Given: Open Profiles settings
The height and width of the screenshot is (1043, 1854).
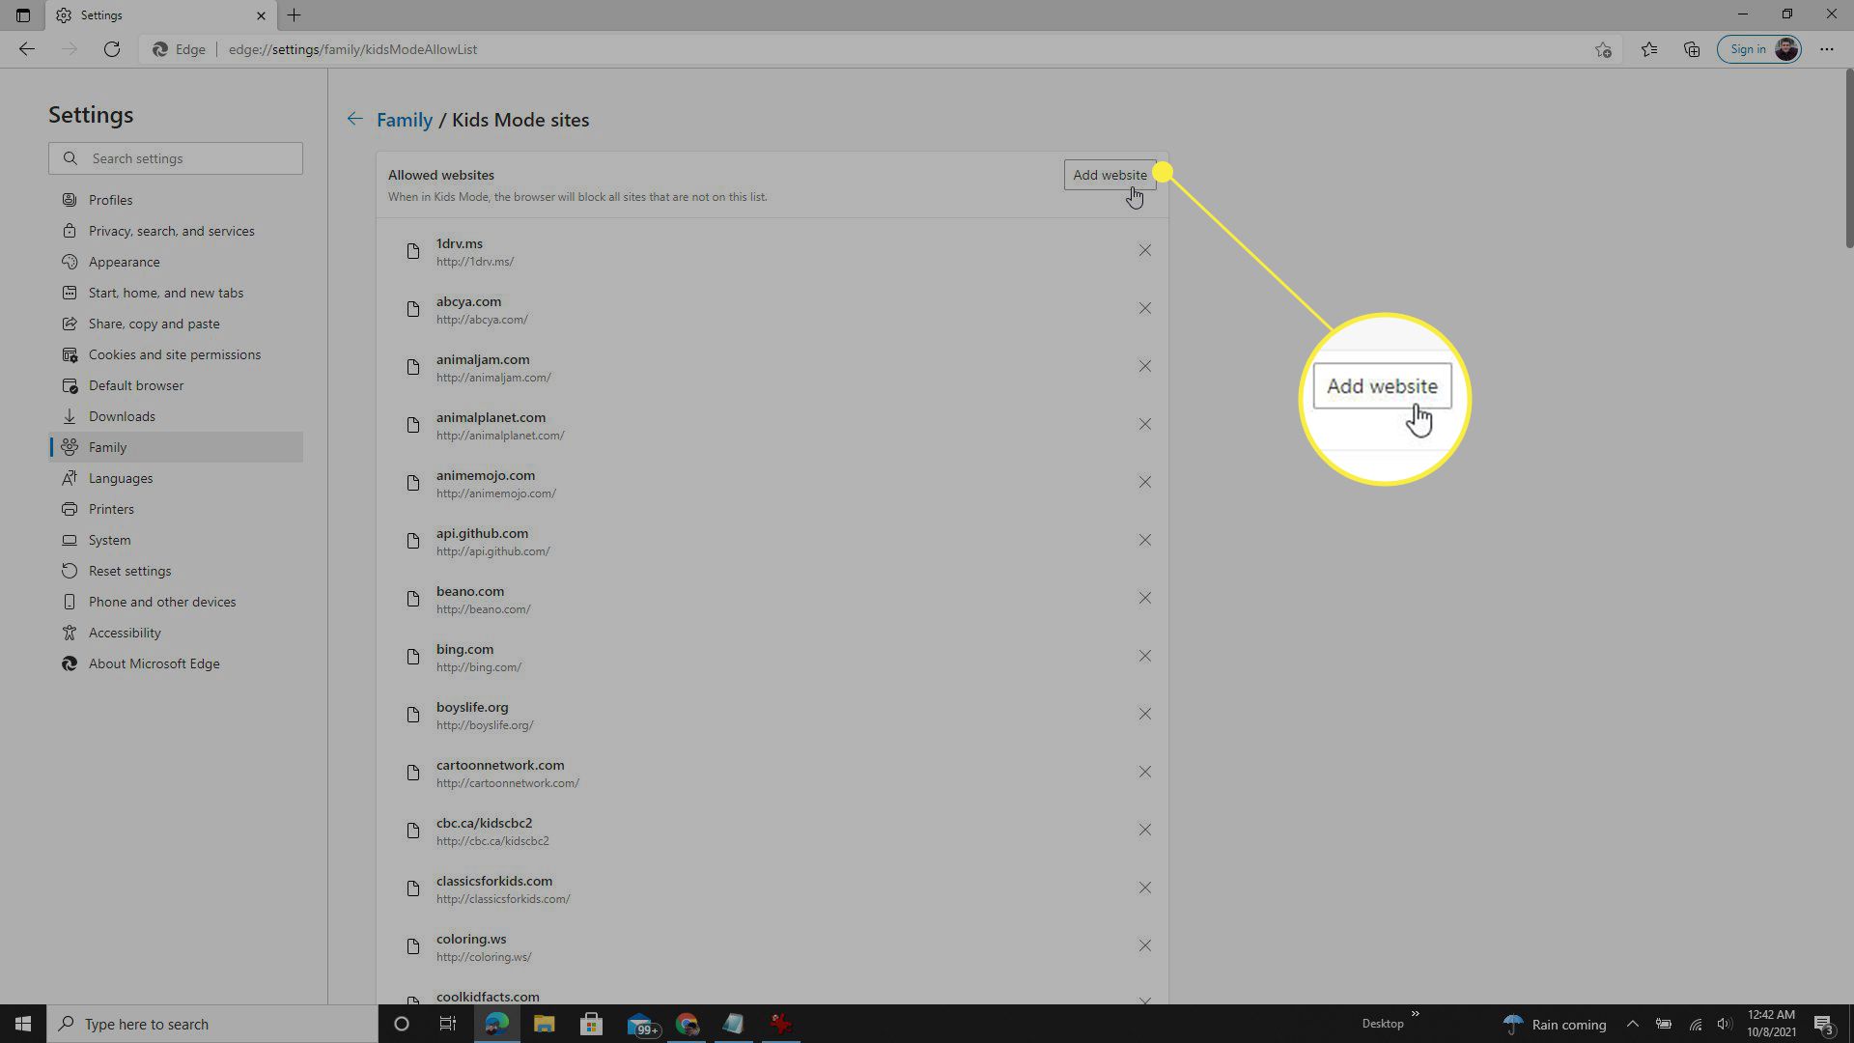Looking at the screenshot, I should (176, 200).
